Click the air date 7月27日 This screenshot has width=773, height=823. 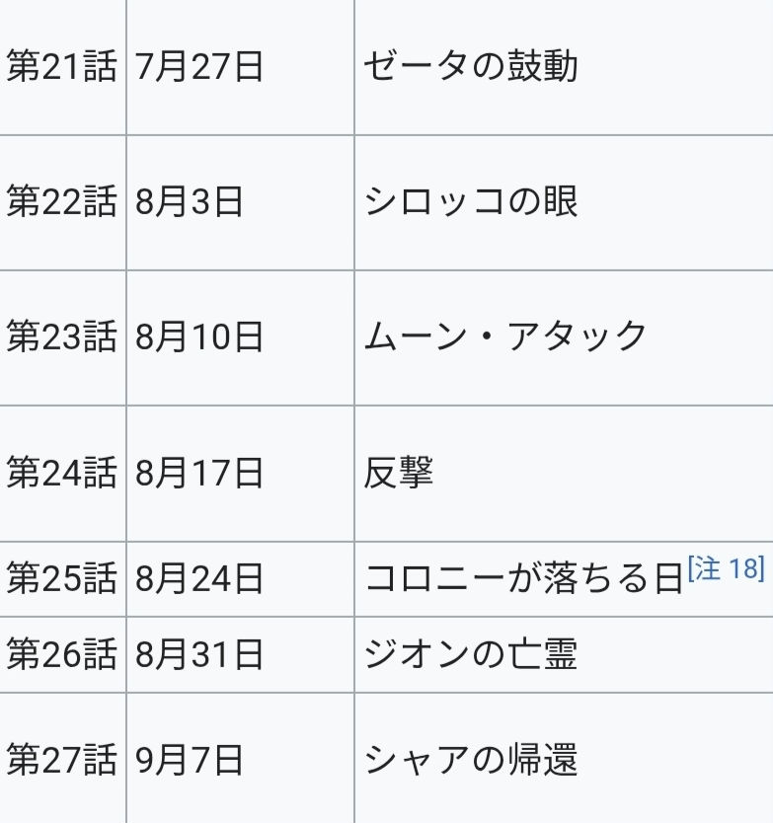[x=200, y=67]
